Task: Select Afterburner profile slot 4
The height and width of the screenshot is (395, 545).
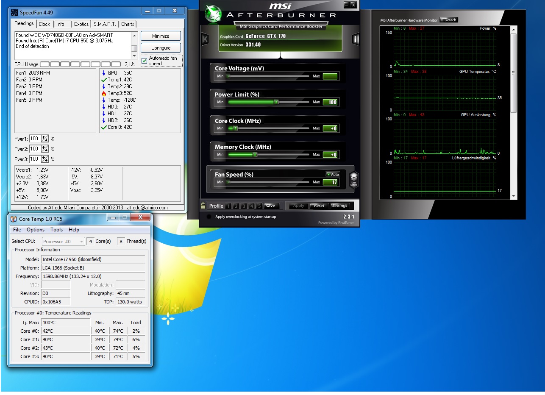Action: point(252,206)
